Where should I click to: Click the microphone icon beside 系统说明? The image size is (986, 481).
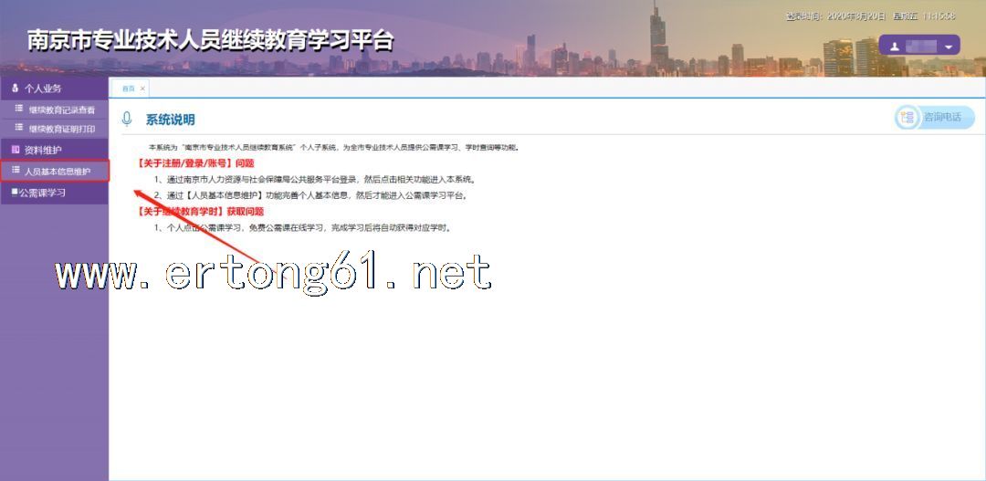pyautogui.click(x=127, y=119)
